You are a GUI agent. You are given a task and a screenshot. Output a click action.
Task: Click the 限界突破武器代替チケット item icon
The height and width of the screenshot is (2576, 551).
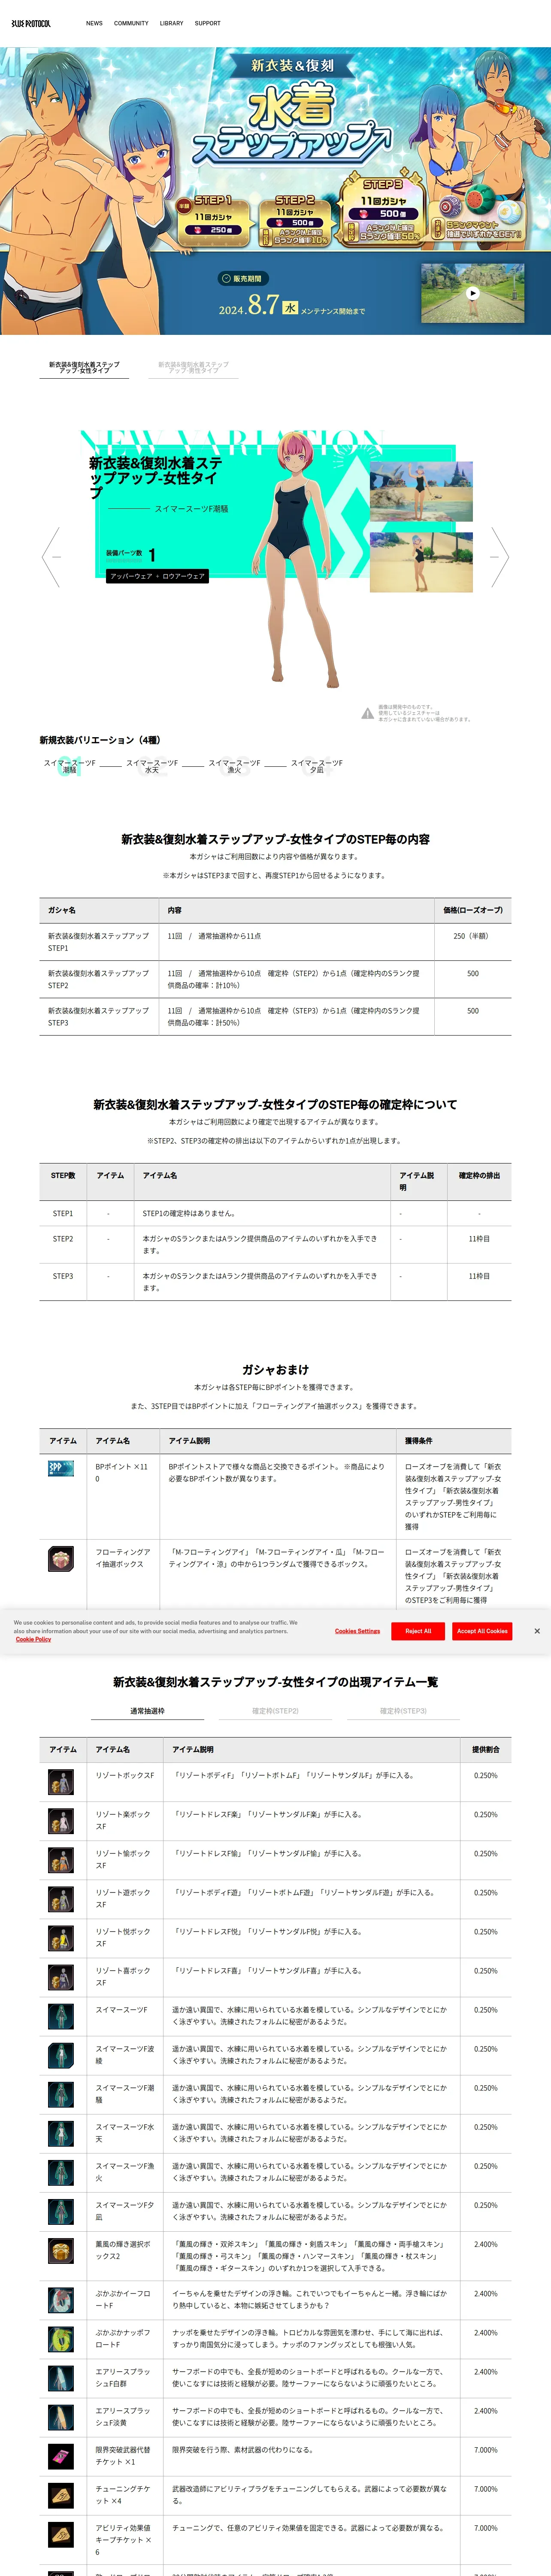pyautogui.click(x=61, y=2456)
